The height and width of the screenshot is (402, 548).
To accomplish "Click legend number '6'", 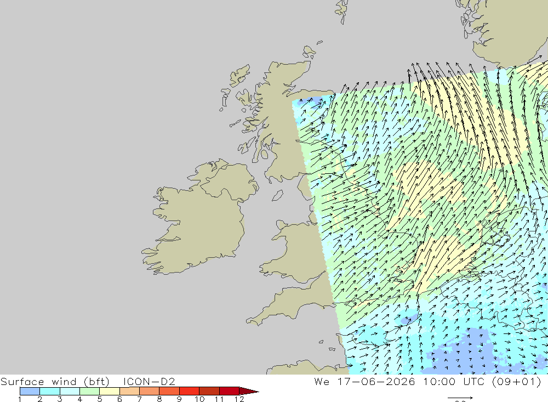I will coord(119,399).
